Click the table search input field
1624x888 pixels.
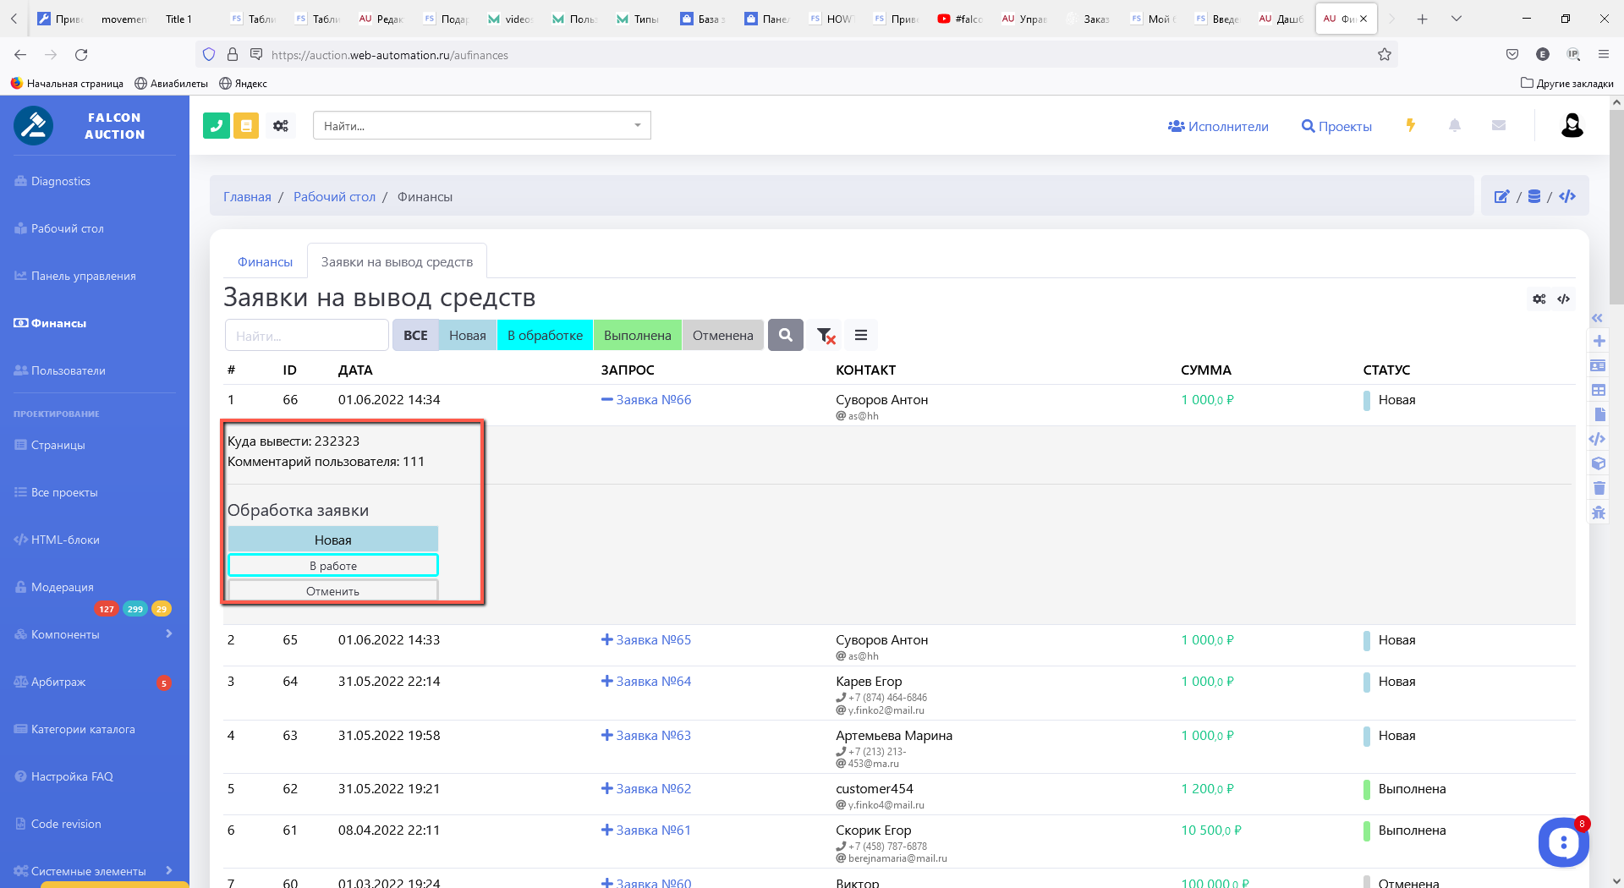[x=306, y=336]
